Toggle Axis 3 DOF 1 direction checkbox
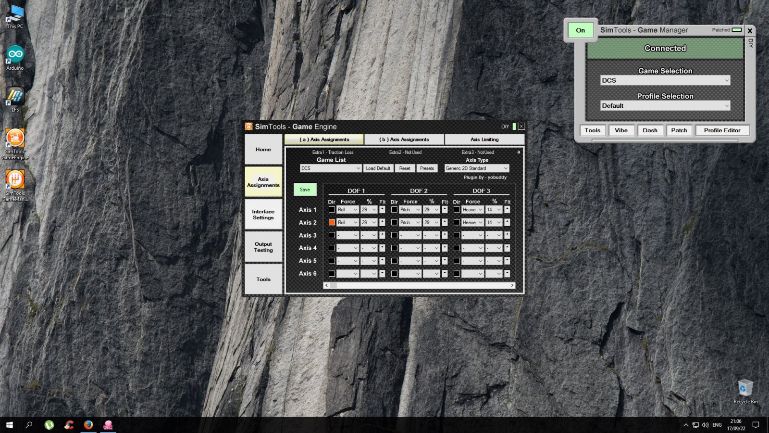Viewport: 769px width, 433px height. pos(332,235)
